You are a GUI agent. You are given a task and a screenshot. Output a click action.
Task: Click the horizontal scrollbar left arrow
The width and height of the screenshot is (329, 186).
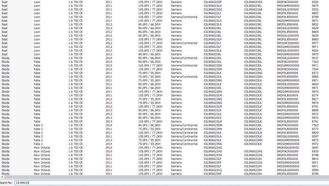coord(2,177)
